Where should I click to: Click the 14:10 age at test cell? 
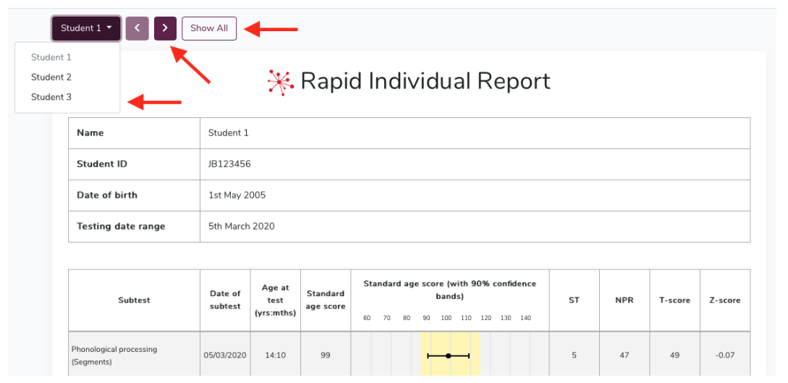pyautogui.click(x=276, y=355)
